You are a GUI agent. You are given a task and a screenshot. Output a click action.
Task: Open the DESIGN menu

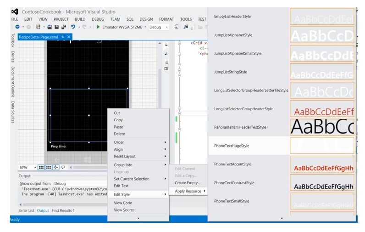[146, 19]
